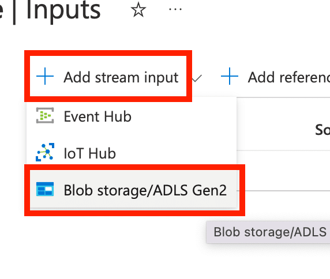This screenshot has width=330, height=279.
Task: Sort by the partially visible So column header
Action: (322, 130)
